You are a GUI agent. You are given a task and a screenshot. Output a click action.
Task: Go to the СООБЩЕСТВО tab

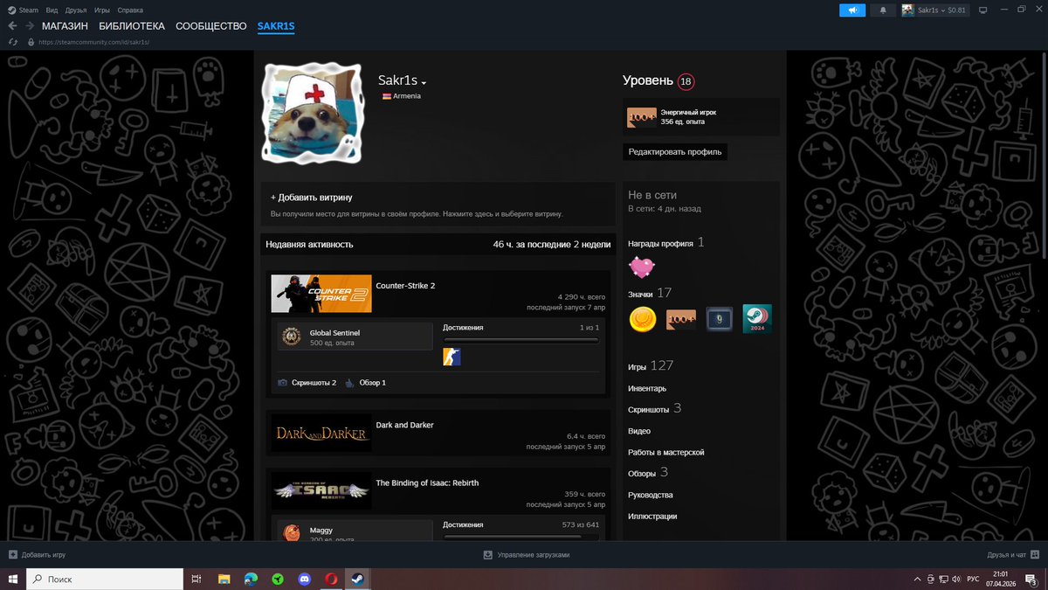[211, 26]
